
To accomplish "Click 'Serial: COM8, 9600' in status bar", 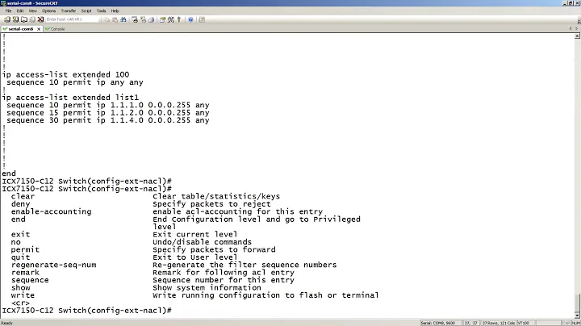I will pos(441,323).
